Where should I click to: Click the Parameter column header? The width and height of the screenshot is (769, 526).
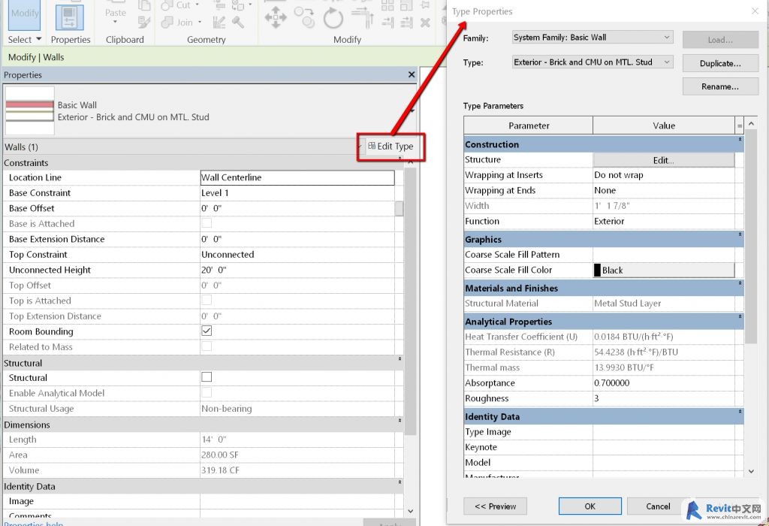coord(528,125)
